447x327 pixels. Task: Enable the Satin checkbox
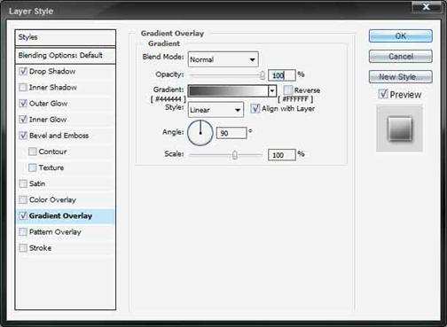(23, 183)
